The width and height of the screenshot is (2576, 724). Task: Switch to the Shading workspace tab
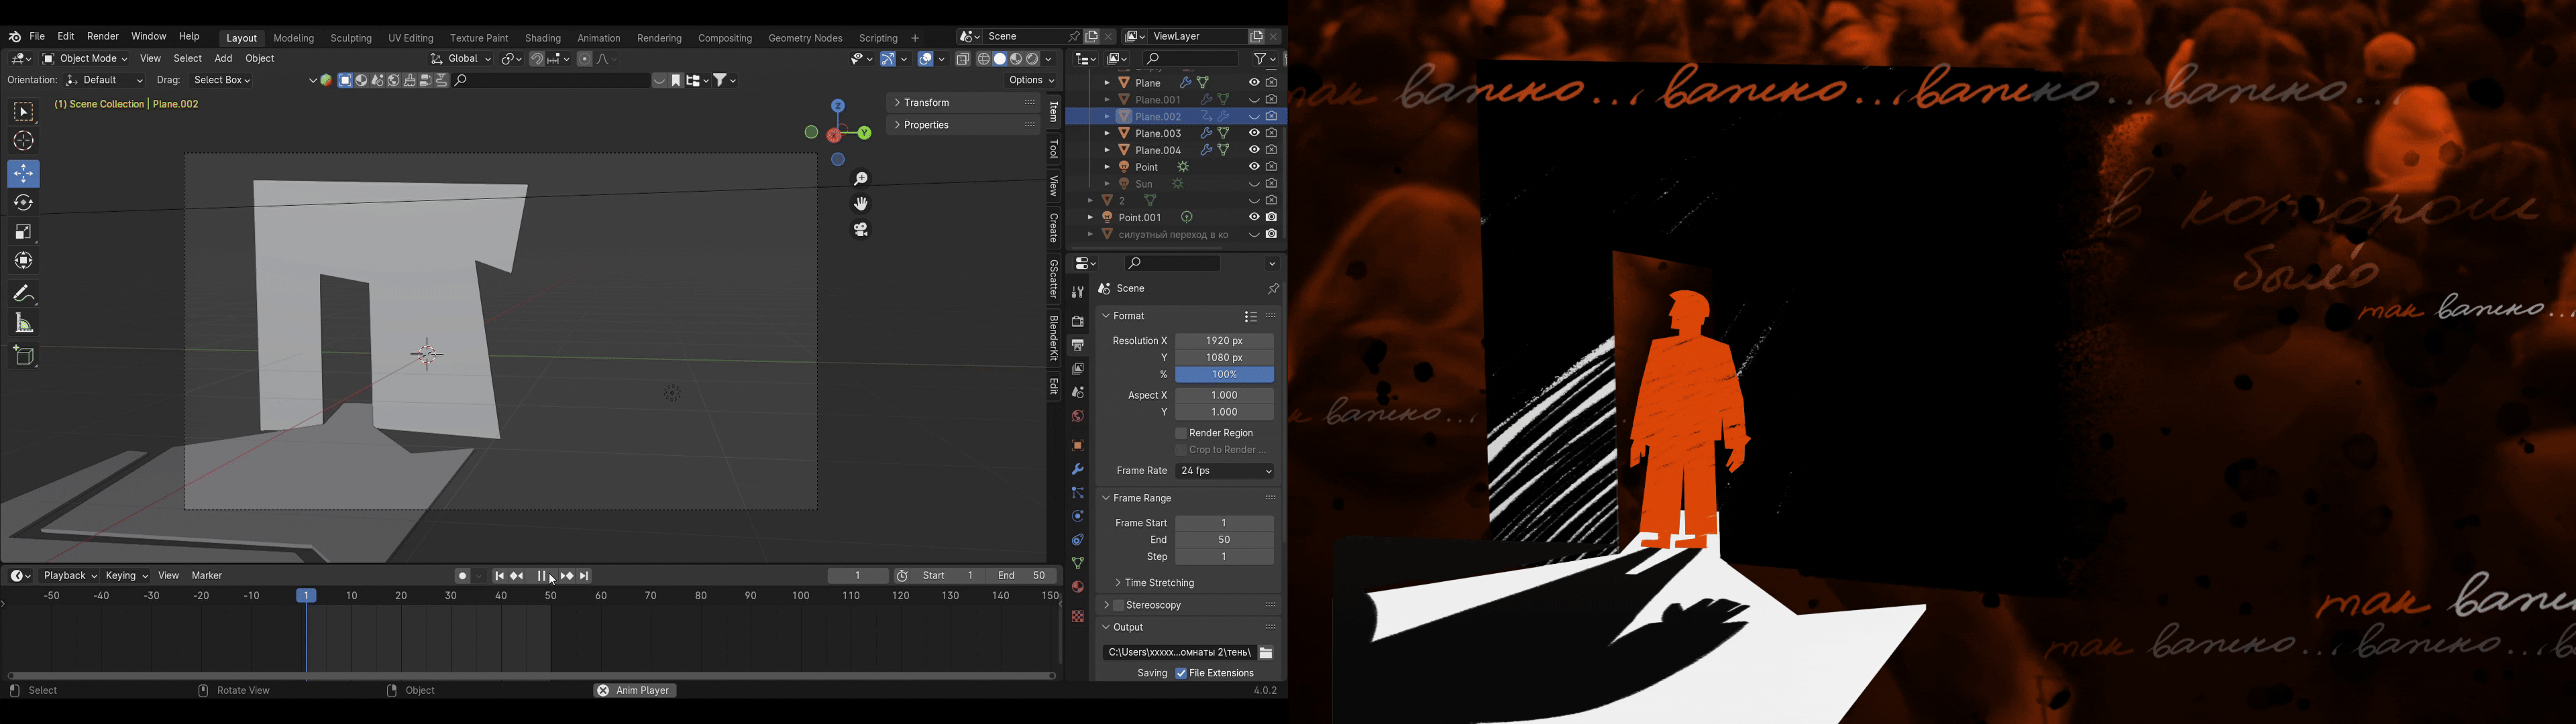click(543, 38)
